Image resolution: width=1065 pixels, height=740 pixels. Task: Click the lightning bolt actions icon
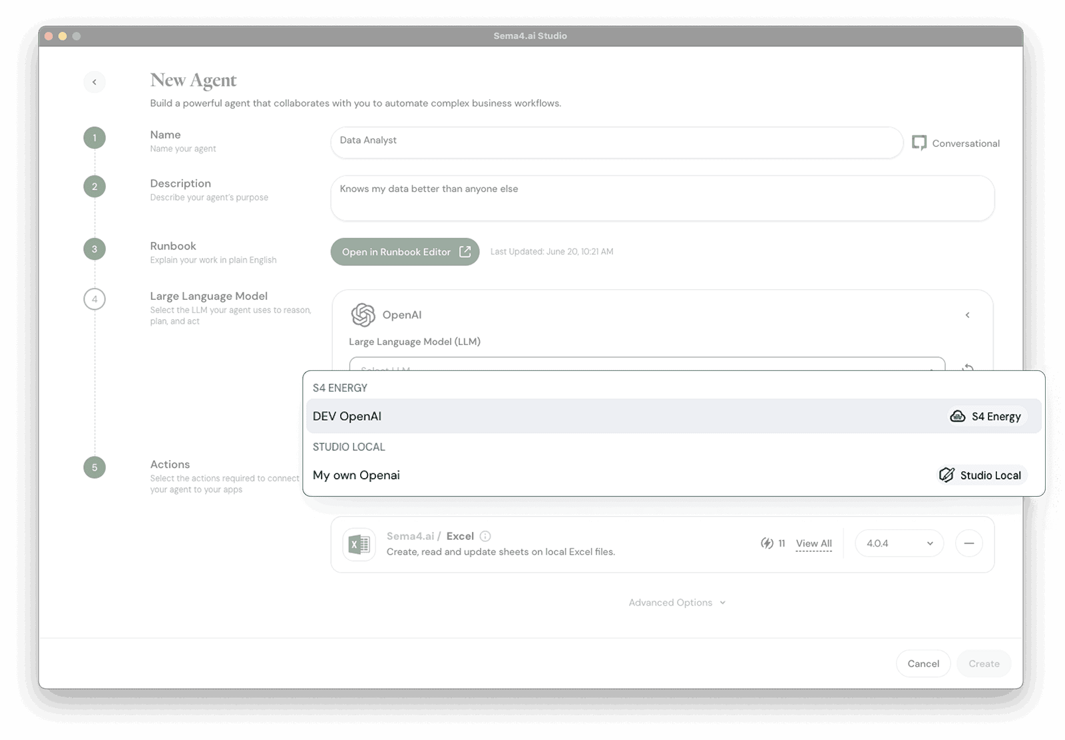(767, 543)
